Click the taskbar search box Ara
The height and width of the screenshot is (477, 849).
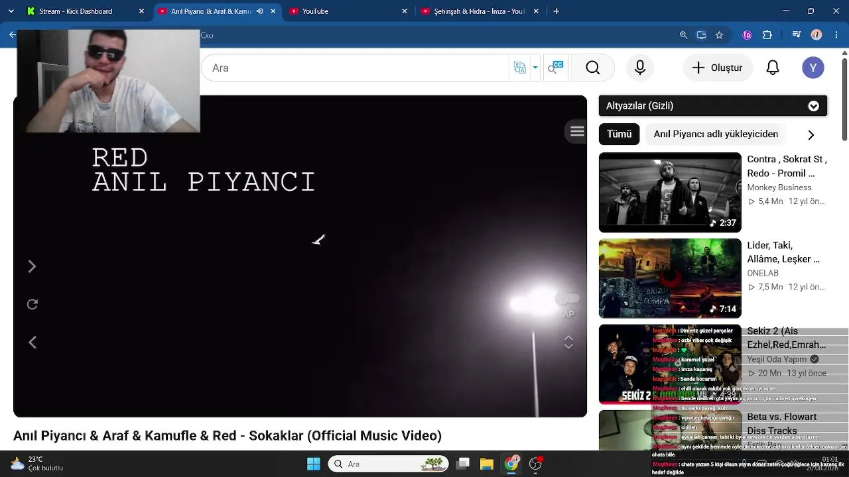tap(389, 464)
